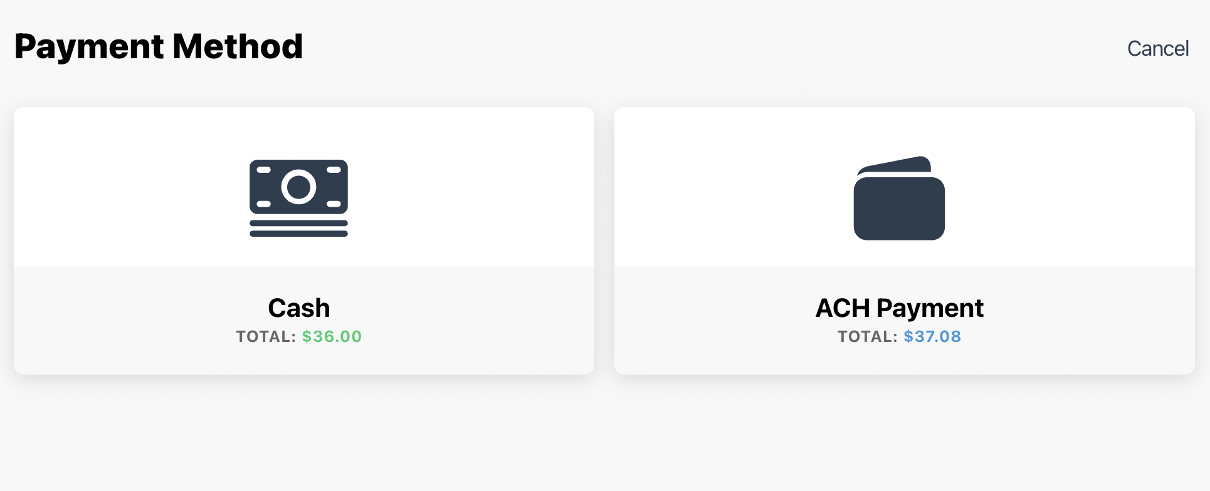The width and height of the screenshot is (1210, 491).
Task: Select the dollar bill circle detail
Action: coord(299,187)
